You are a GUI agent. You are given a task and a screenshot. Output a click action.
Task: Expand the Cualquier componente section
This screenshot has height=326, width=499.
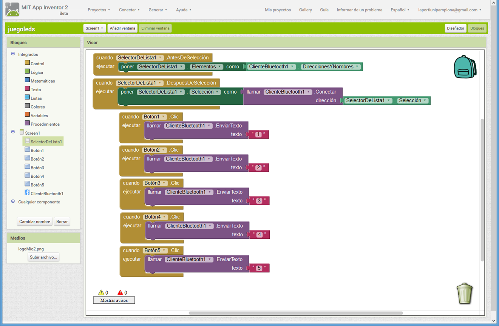(13, 201)
